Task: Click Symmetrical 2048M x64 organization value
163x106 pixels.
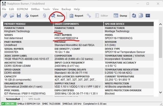Action: pyautogui.click(x=23, y=87)
